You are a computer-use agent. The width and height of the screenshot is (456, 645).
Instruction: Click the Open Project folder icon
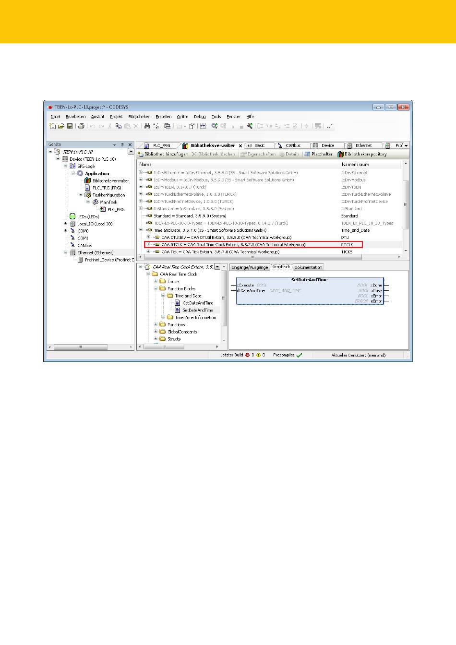[61, 126]
